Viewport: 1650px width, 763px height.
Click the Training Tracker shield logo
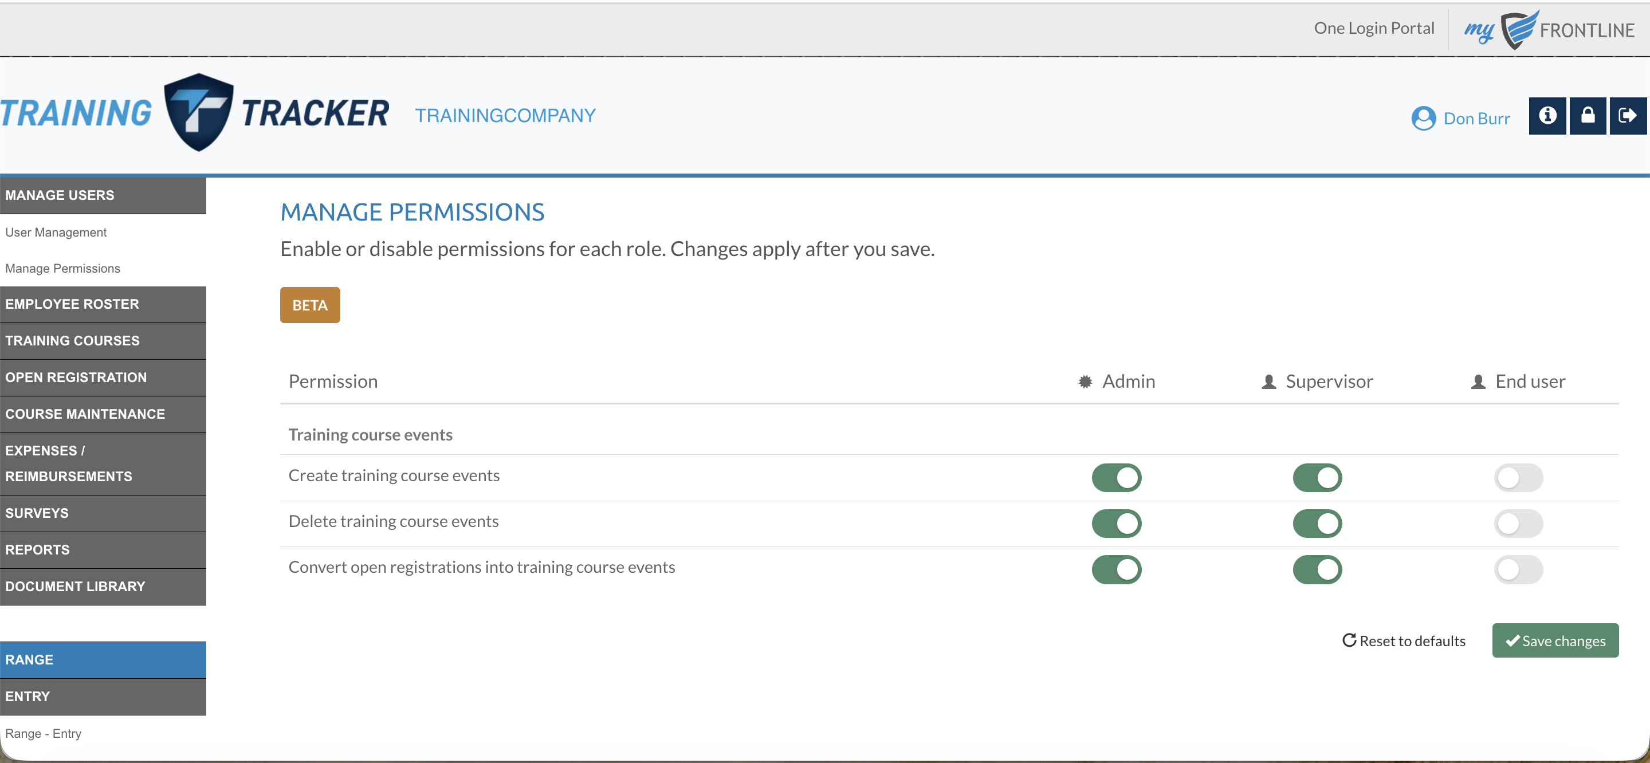(199, 112)
